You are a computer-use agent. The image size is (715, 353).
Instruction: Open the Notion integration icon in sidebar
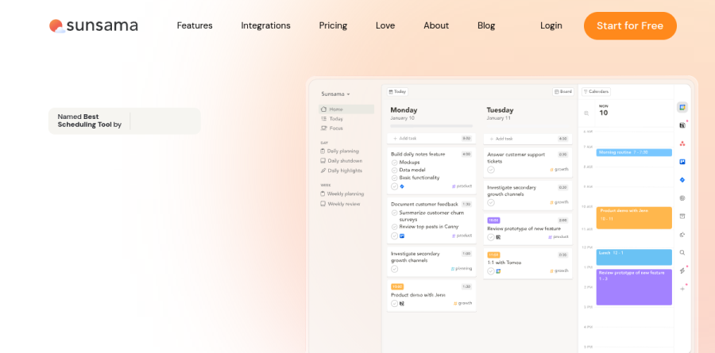[x=682, y=125]
